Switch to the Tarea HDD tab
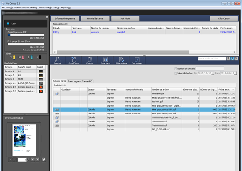 87,81
